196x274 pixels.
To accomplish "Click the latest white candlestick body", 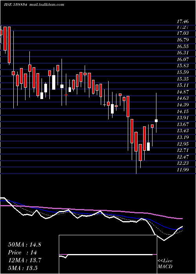I will [x=156, y=121].
